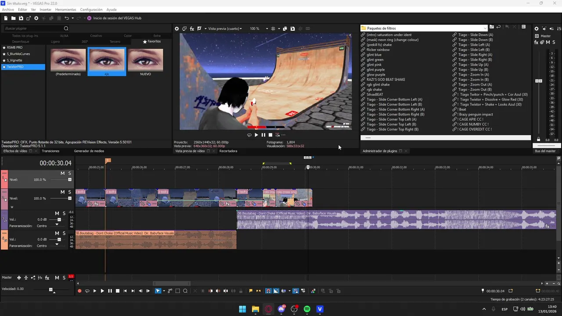The width and height of the screenshot is (562, 316).
Task: Toggle overlays grid icon in preview
Action: (273, 29)
